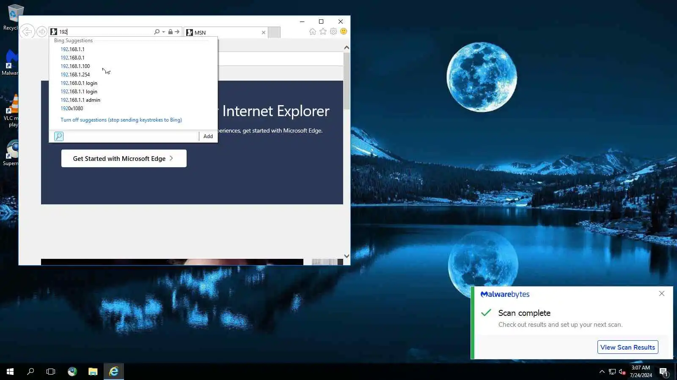Select suggestion 192.168.1.1 login
Viewport: 677px width, 380px height.
click(79, 92)
